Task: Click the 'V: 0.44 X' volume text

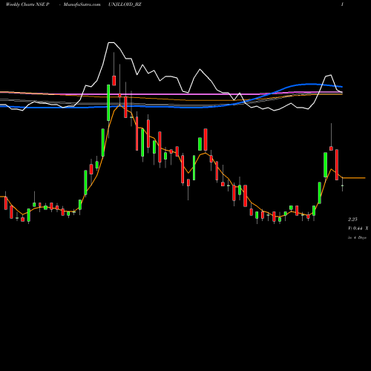Action: 358,229
